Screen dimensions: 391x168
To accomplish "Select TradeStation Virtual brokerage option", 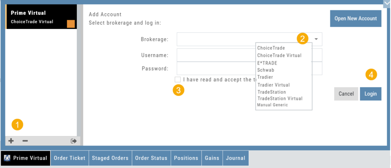I will coord(280,99).
